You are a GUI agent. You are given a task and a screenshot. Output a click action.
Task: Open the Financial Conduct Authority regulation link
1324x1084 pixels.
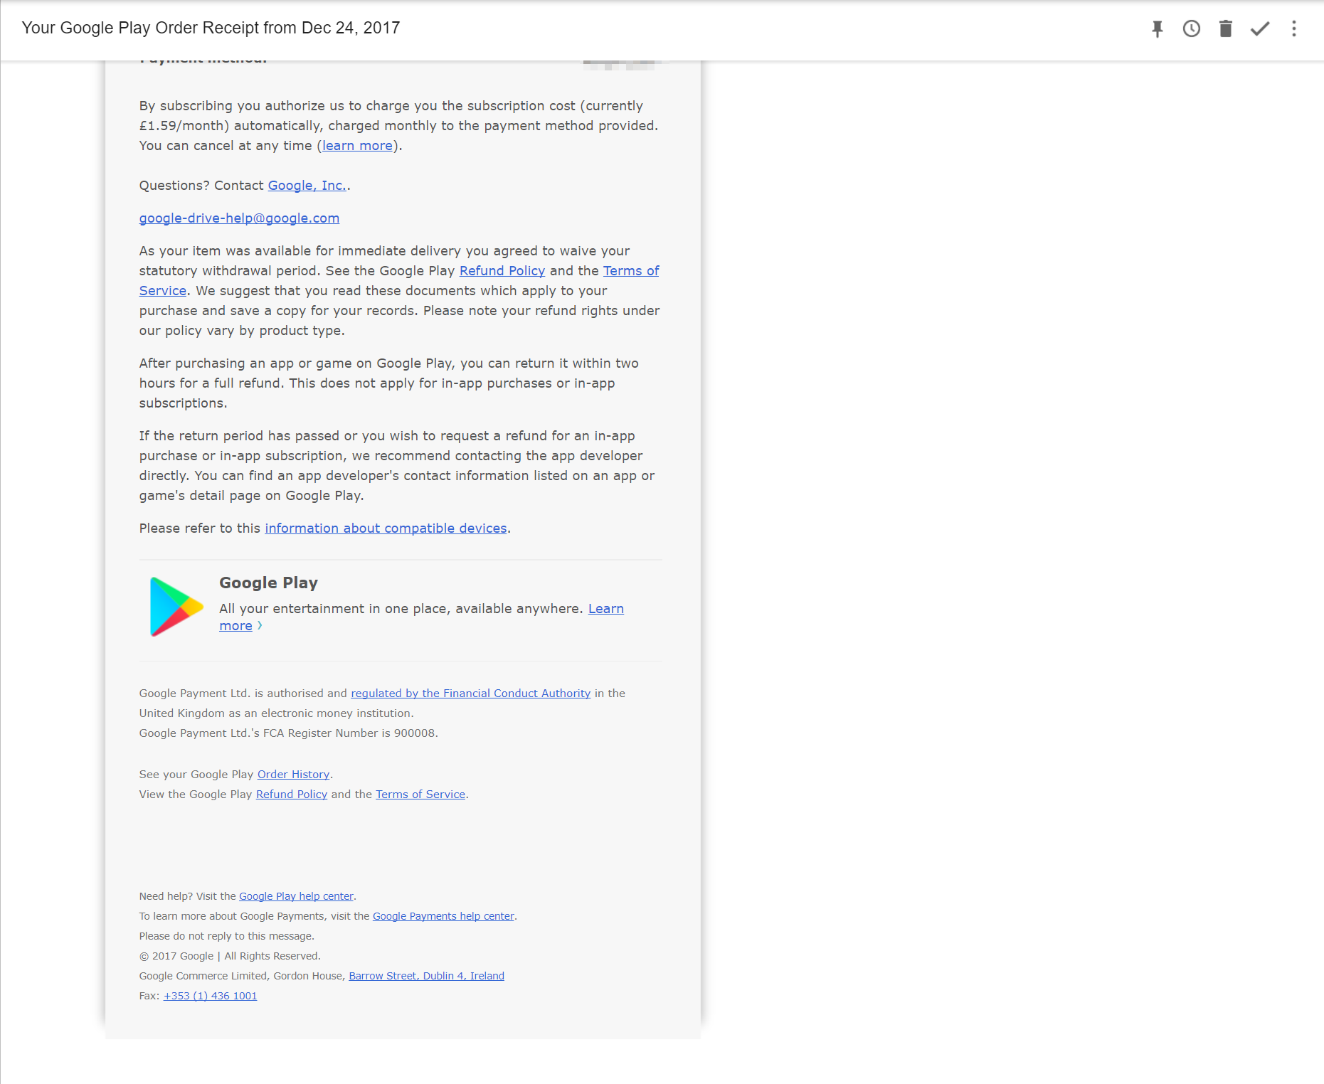point(470,693)
